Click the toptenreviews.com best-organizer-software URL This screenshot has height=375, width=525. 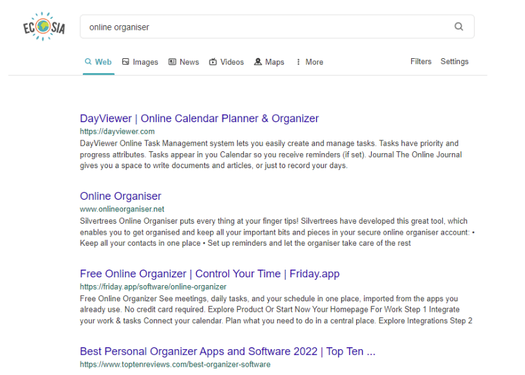click(x=175, y=365)
